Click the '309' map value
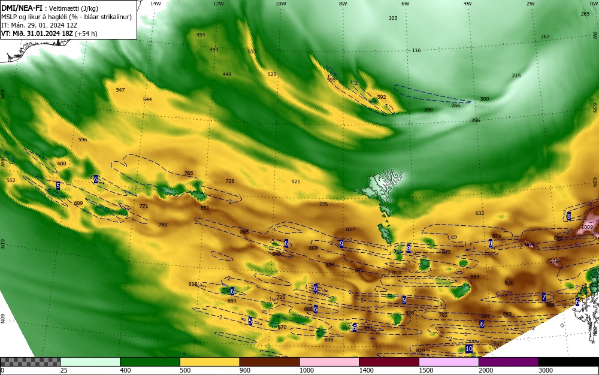This screenshot has width=599, height=375. [485, 99]
